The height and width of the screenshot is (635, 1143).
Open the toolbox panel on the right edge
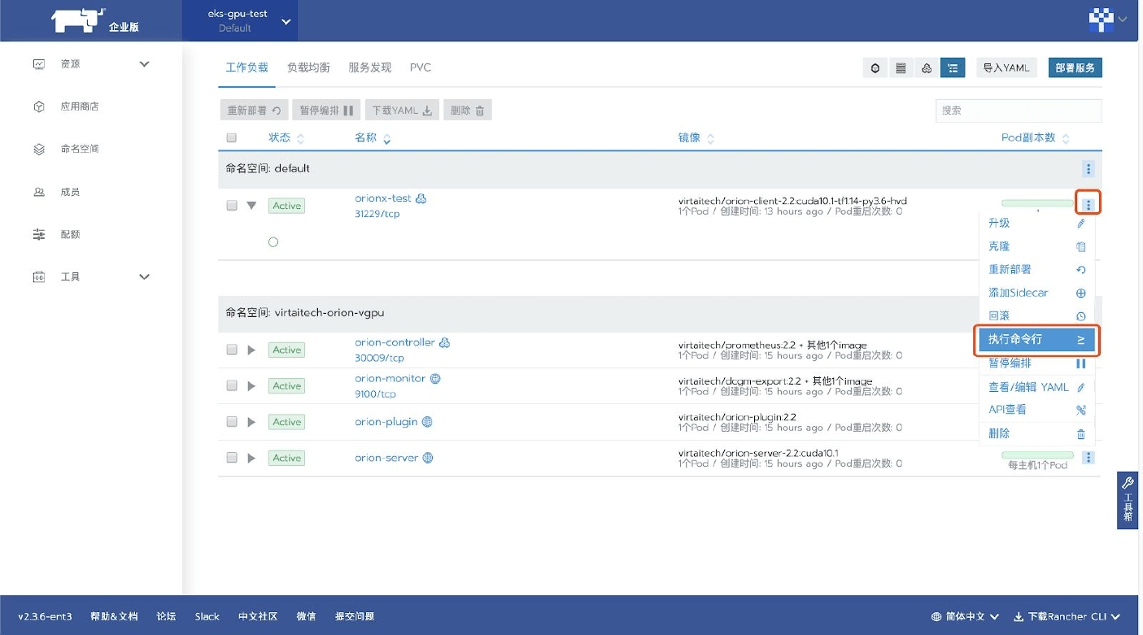(x=1128, y=499)
